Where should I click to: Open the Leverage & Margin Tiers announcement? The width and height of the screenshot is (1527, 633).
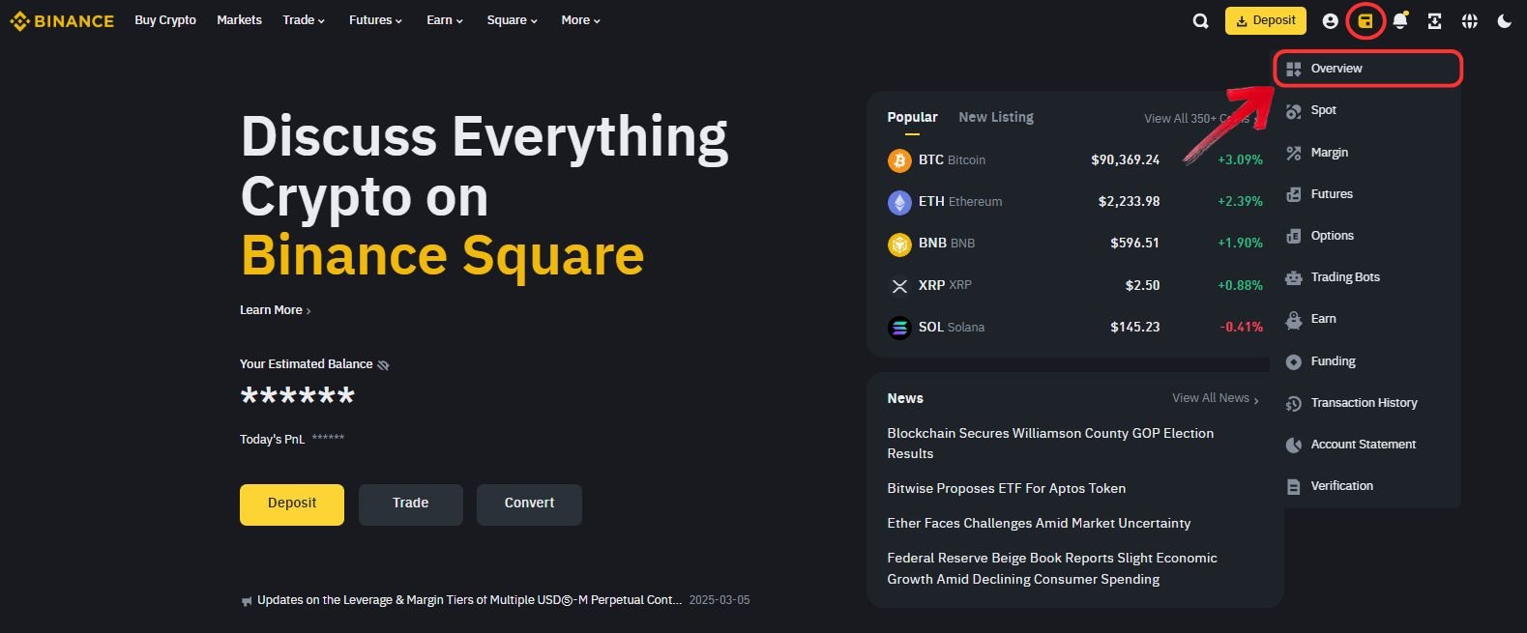(x=470, y=600)
